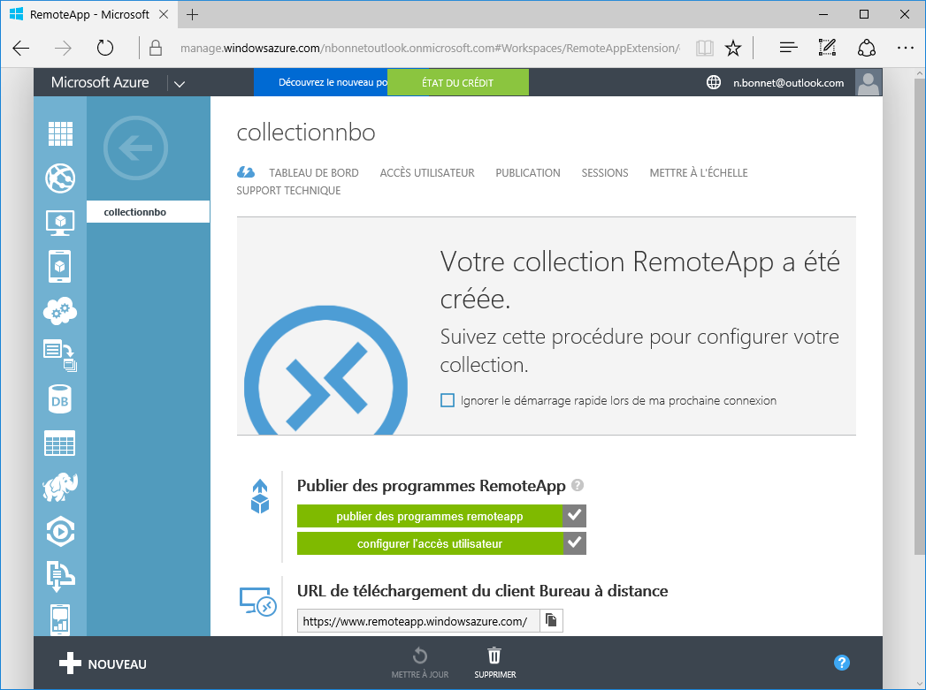Click 'configurer l'accès utilisateur' button
The image size is (926, 690).
430,543
